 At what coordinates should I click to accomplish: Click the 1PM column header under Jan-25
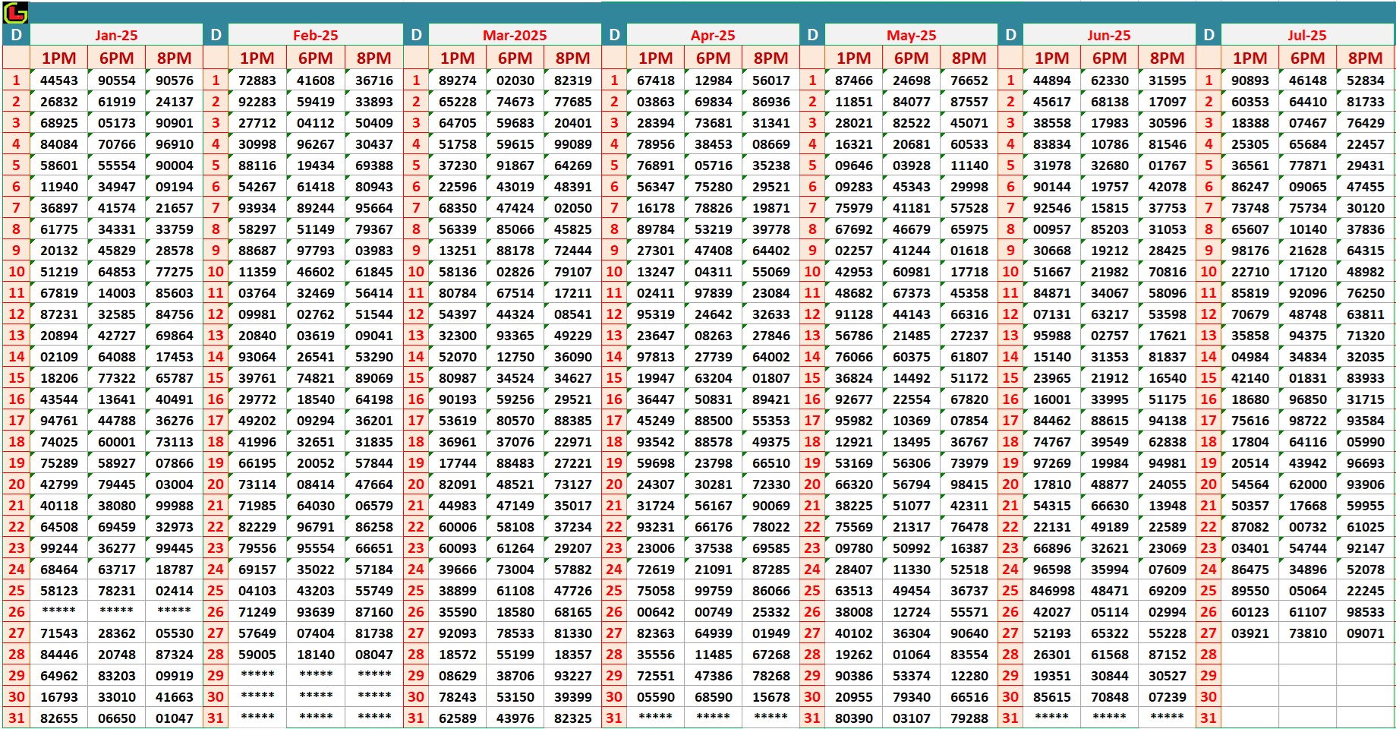[59, 58]
